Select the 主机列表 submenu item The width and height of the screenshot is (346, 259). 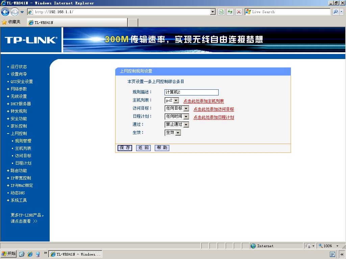(x=23, y=148)
